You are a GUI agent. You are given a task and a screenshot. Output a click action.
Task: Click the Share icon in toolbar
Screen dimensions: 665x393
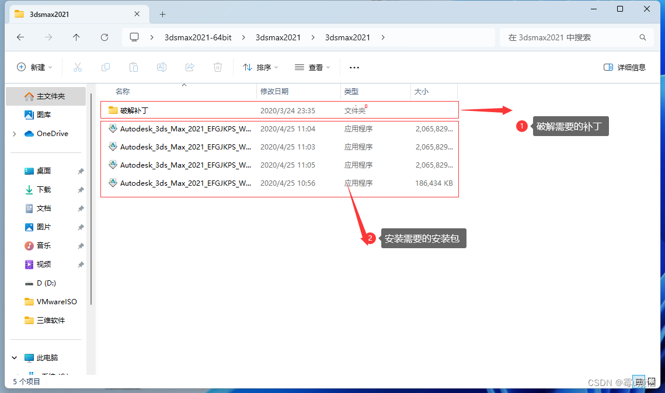point(190,67)
